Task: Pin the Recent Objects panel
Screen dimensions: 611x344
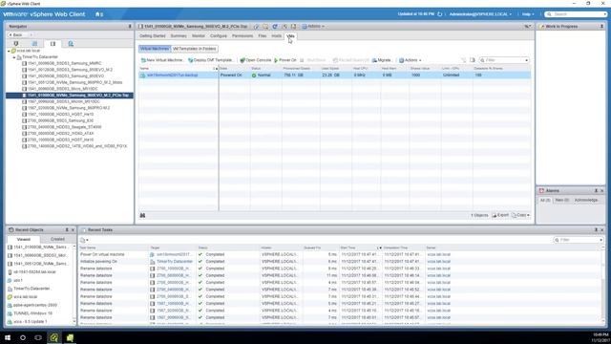Action: [x=67, y=229]
